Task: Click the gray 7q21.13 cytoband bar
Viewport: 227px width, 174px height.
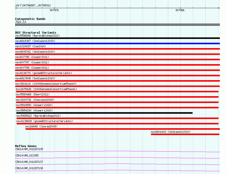Action: [x=117, y=25]
